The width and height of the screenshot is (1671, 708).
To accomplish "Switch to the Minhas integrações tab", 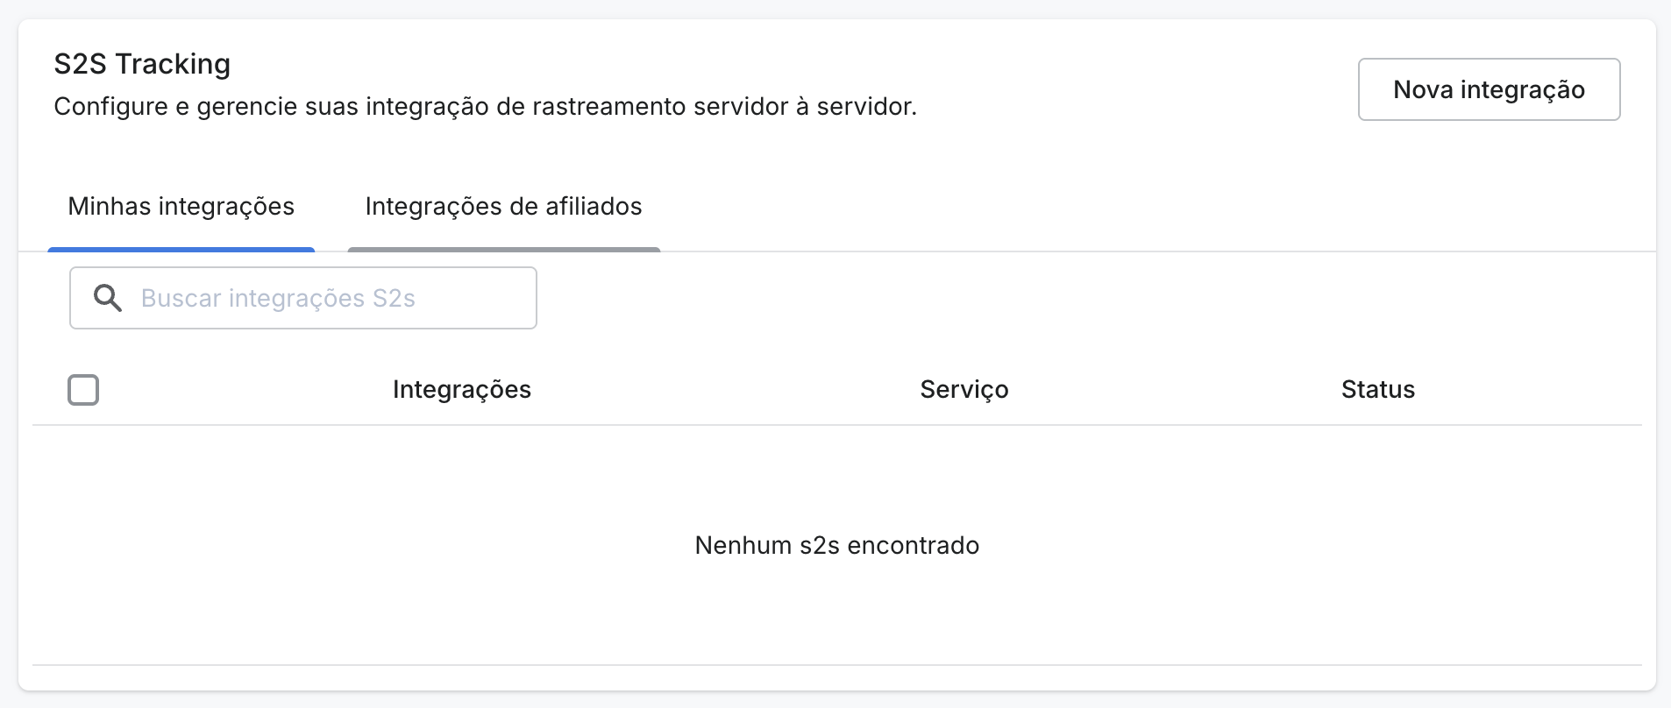I will tap(181, 207).
